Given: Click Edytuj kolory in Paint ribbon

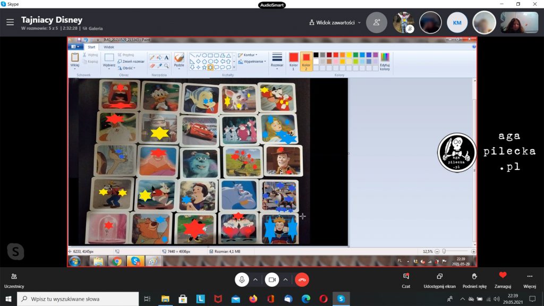Looking at the screenshot, I should point(385,62).
